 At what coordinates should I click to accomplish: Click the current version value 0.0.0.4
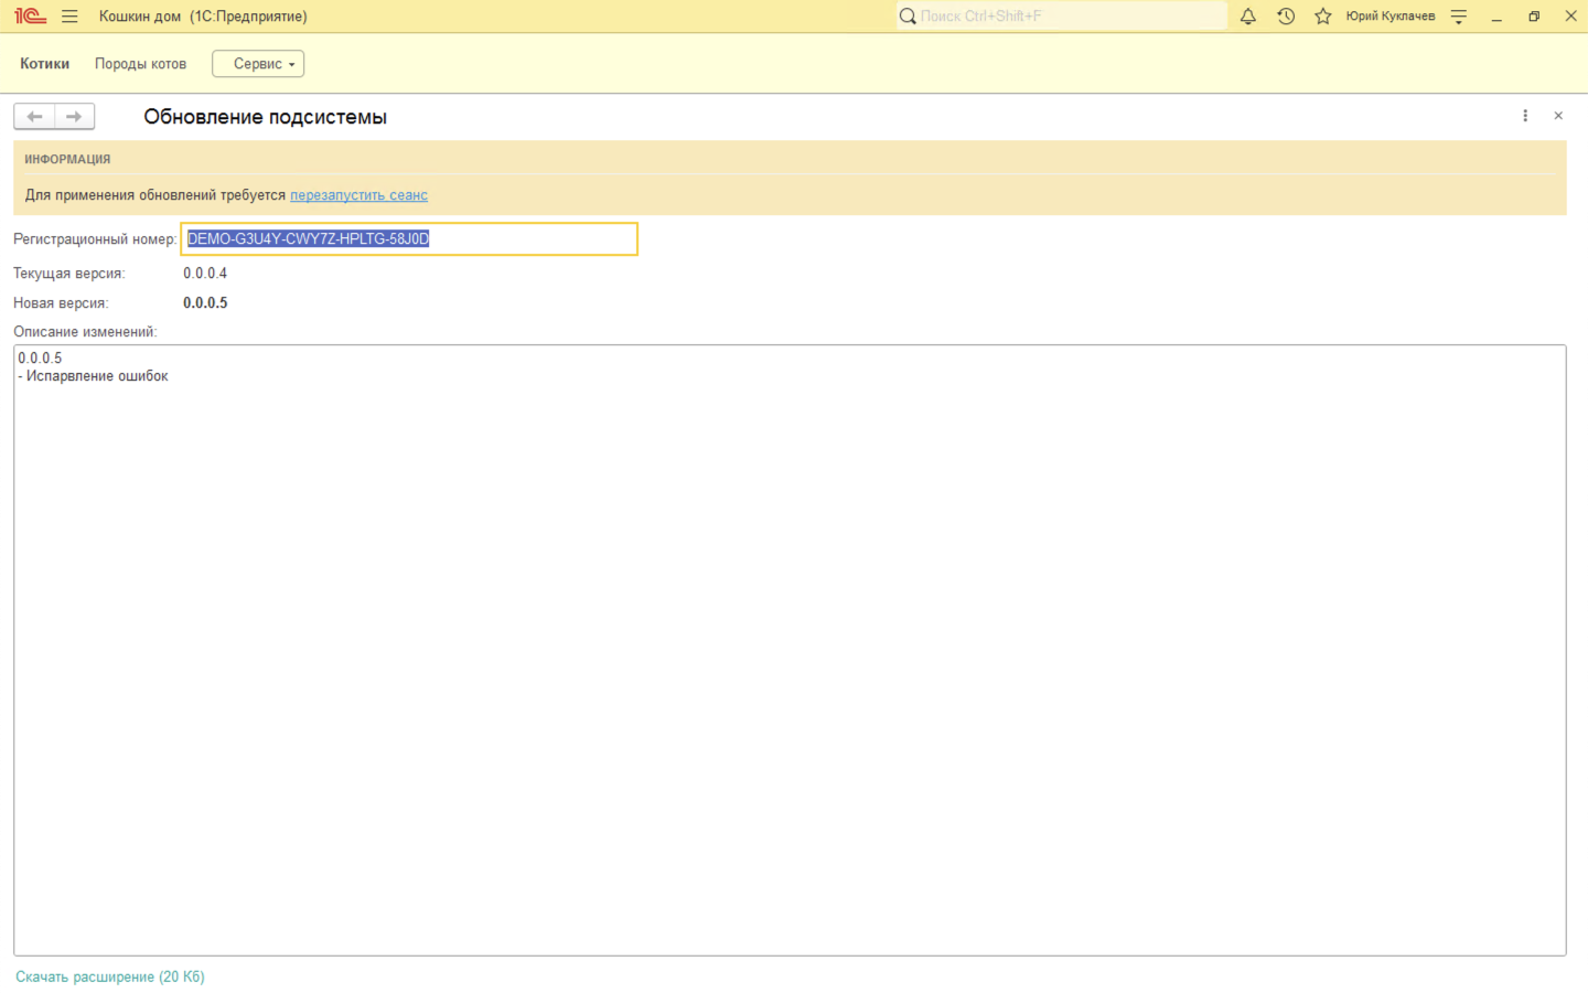(x=205, y=273)
